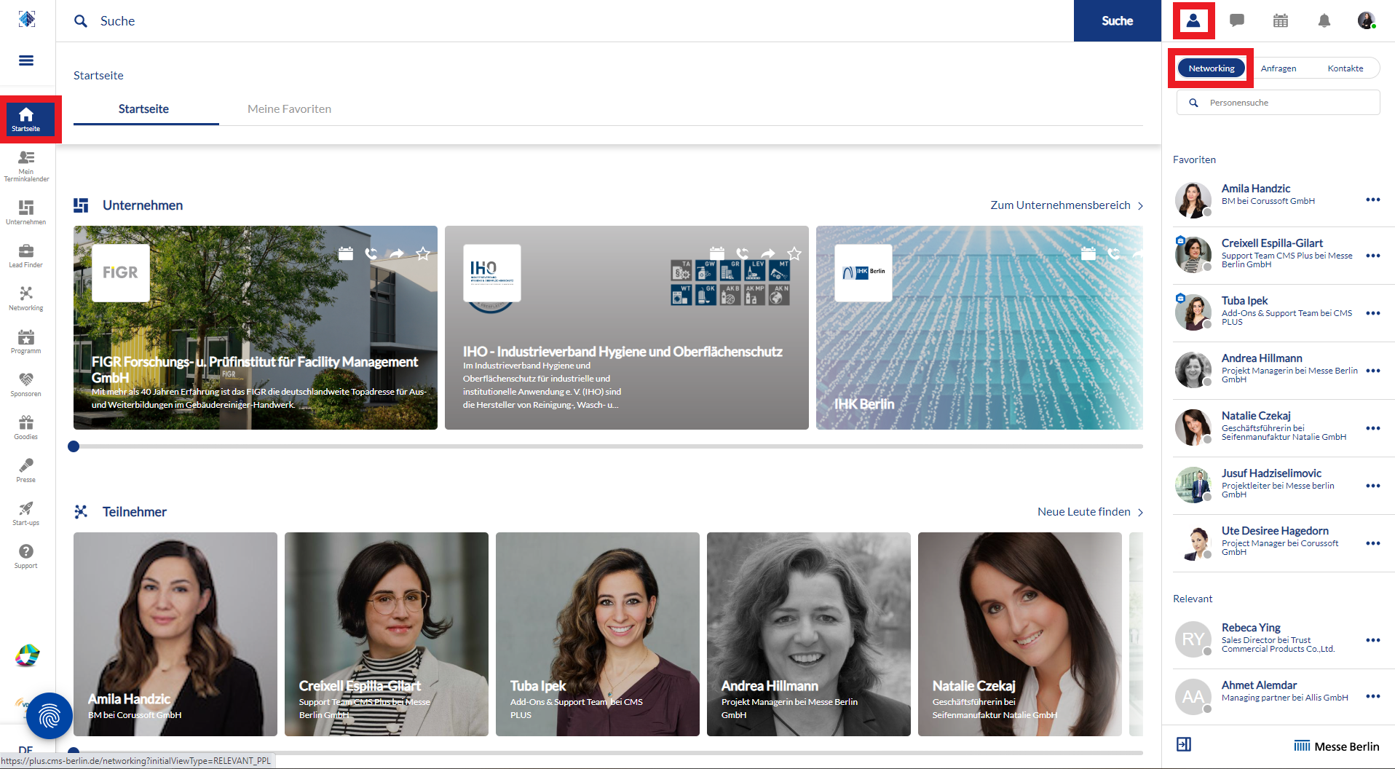Screen dimensions: 1395x769
Task: Switch to the Meine Favoriten tab
Action: (289, 109)
